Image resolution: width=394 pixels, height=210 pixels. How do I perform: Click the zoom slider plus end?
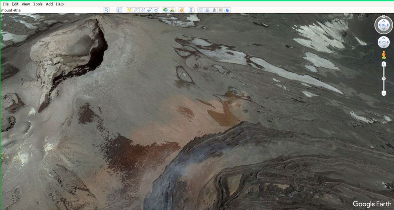(x=384, y=64)
